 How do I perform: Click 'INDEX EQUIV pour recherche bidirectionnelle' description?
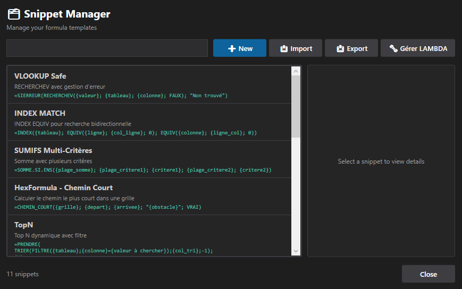(73, 124)
